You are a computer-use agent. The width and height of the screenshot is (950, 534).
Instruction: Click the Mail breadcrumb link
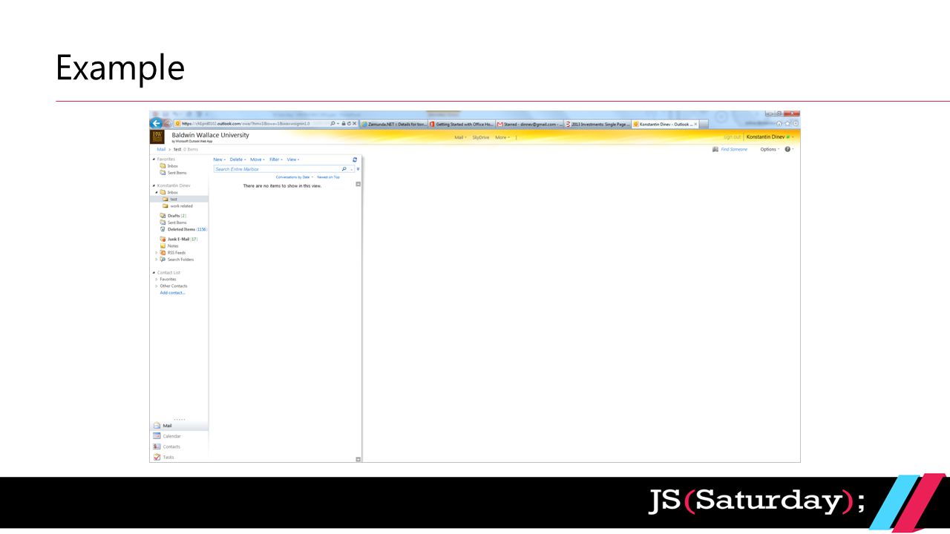click(x=161, y=149)
